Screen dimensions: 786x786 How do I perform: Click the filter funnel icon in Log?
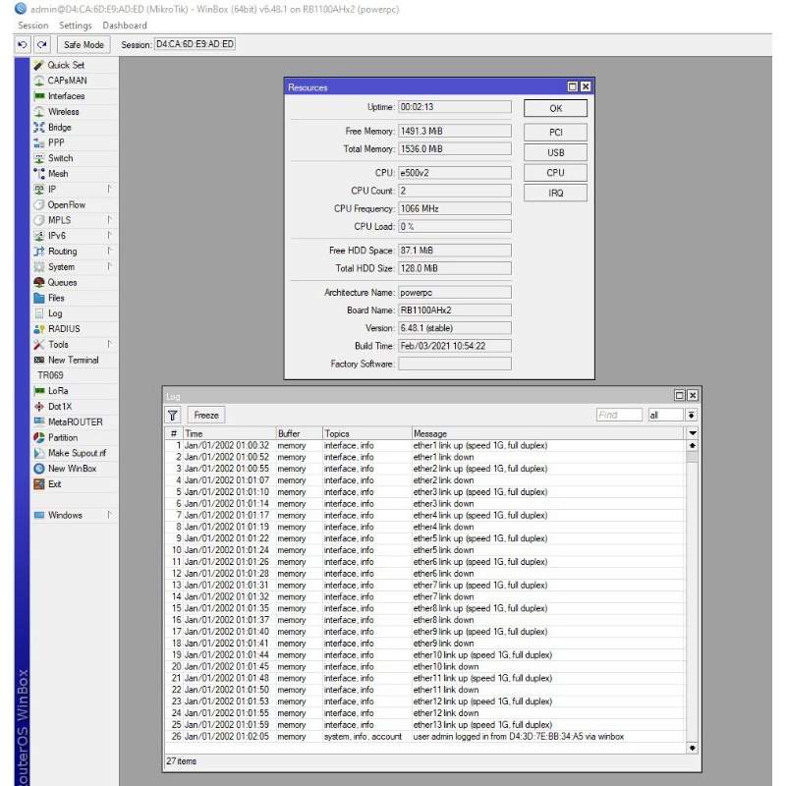coord(173,416)
